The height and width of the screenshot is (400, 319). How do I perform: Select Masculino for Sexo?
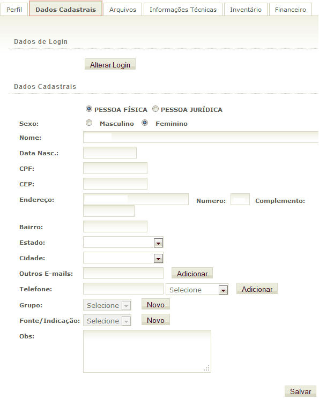click(x=89, y=123)
